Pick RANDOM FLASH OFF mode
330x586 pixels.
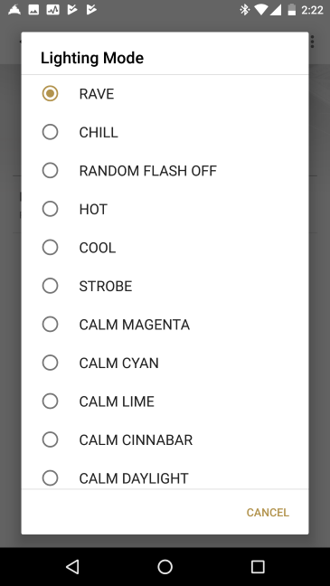[x=165, y=171]
